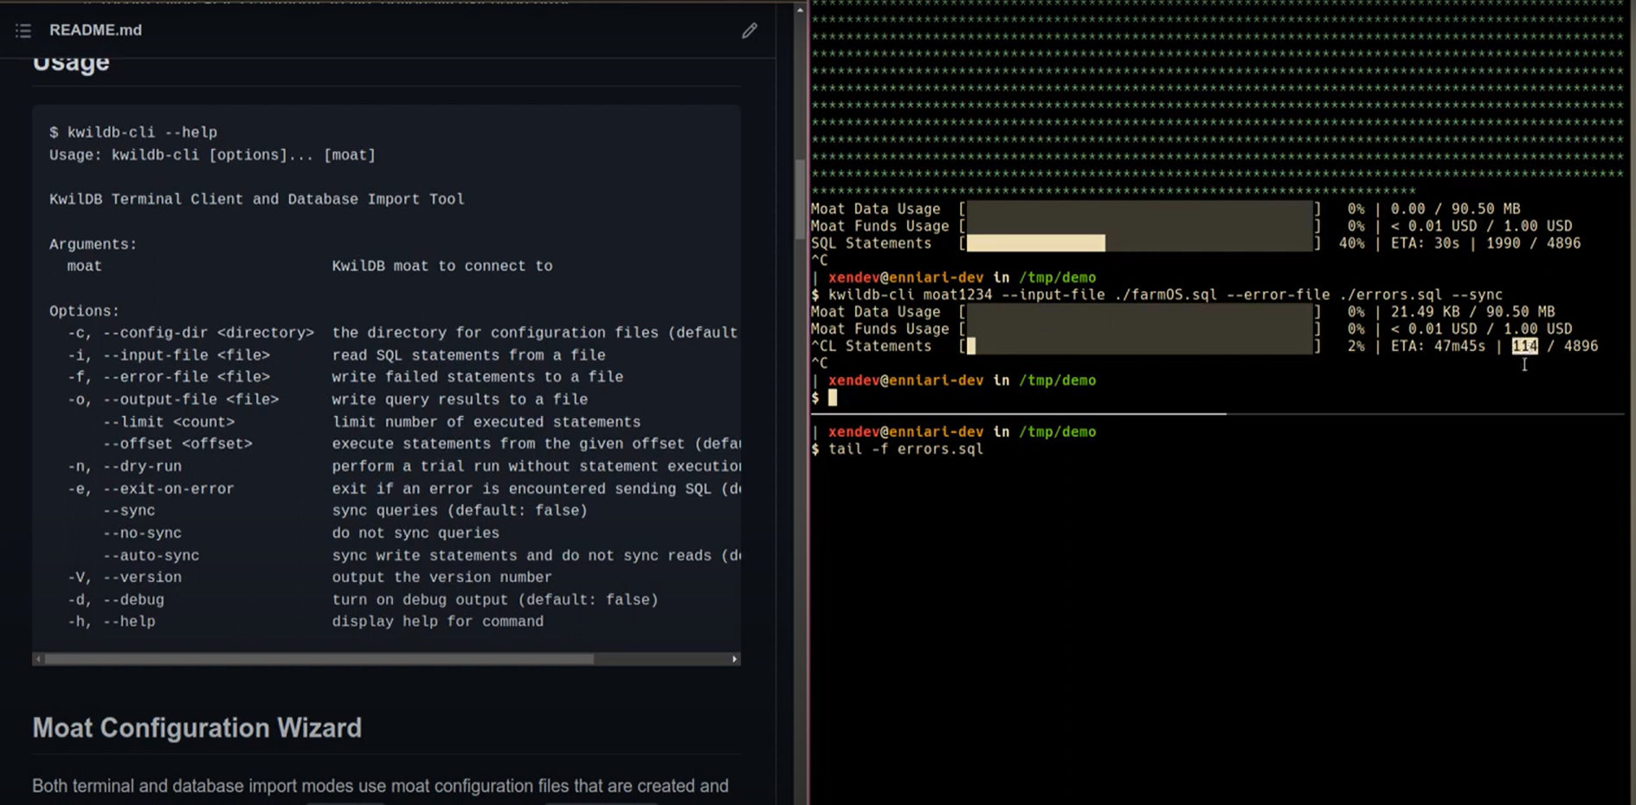Click the code block horizontal scrollbar thumb
Image resolution: width=1636 pixels, height=805 pixels.
(319, 659)
